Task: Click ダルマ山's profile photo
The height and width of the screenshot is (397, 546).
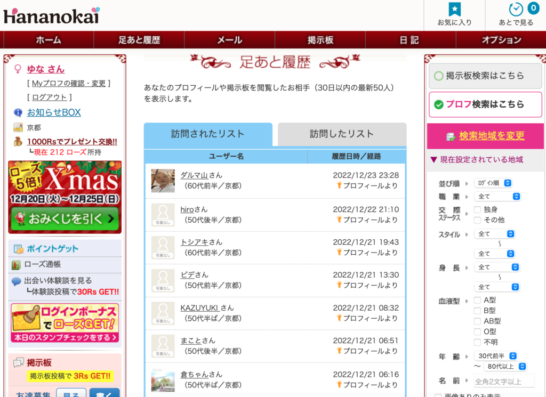Action: 163,181
